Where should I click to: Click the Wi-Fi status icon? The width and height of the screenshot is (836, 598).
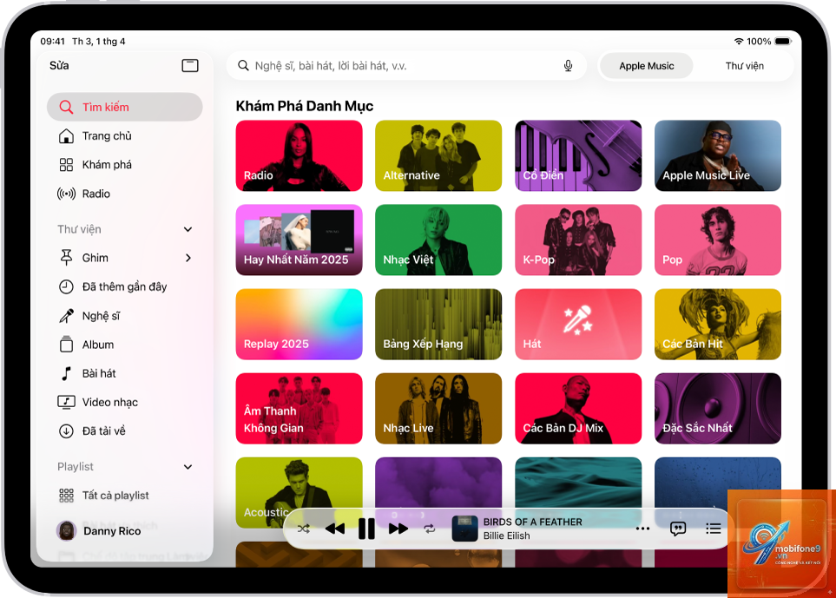pyautogui.click(x=739, y=41)
